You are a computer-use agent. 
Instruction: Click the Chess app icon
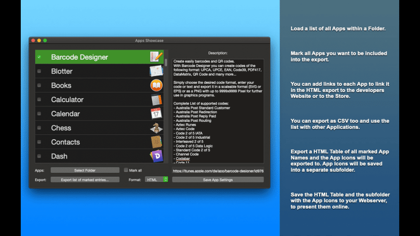[x=156, y=128]
